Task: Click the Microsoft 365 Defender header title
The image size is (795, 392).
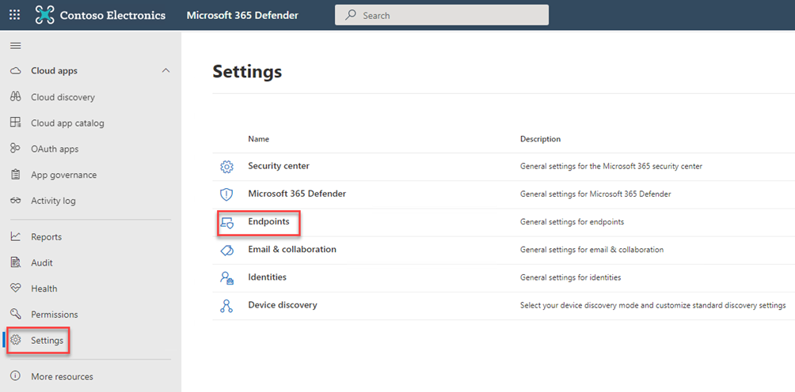Action: (242, 15)
